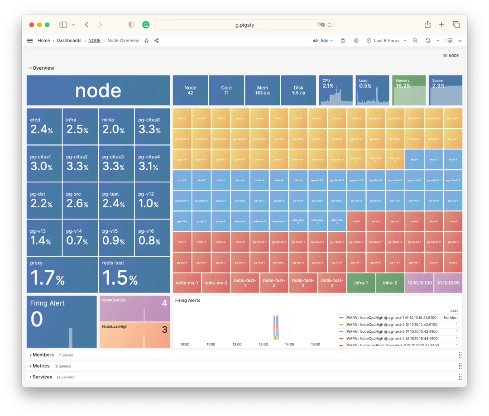Open the Last 6 hours time picker

coord(385,40)
